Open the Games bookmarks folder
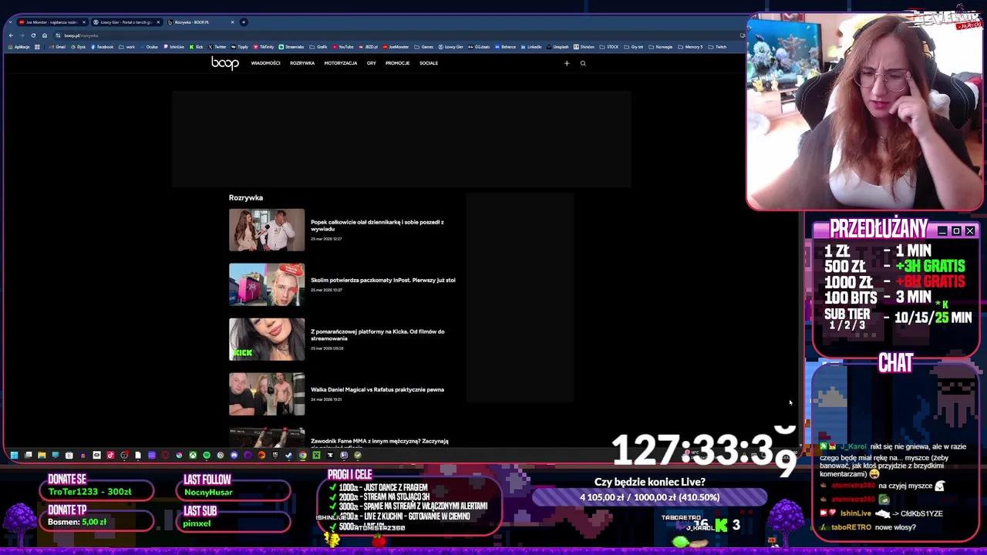Image resolution: width=987 pixels, height=555 pixels. point(424,47)
